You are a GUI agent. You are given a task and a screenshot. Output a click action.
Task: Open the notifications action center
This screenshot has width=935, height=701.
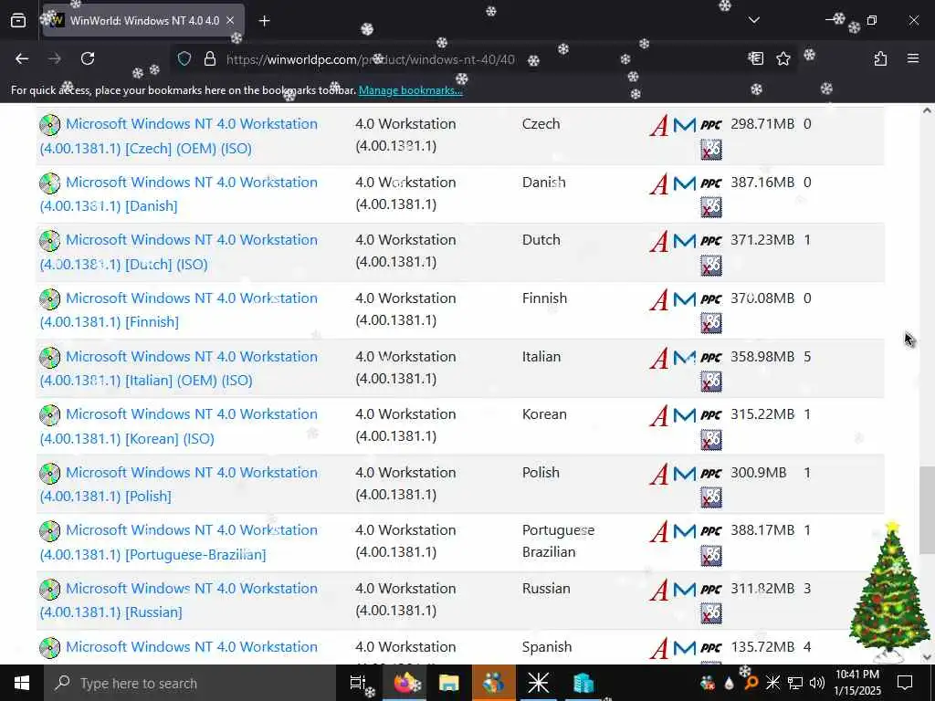[x=905, y=683]
